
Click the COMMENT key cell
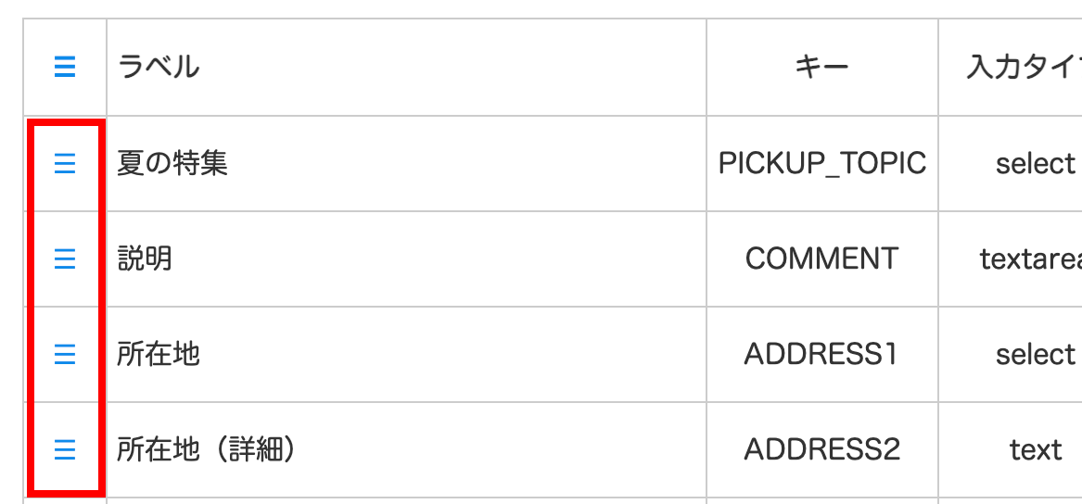[x=822, y=259]
